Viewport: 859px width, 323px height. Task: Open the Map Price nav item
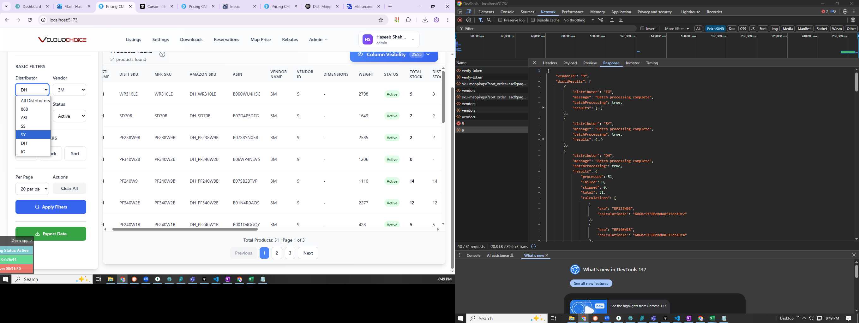point(261,40)
